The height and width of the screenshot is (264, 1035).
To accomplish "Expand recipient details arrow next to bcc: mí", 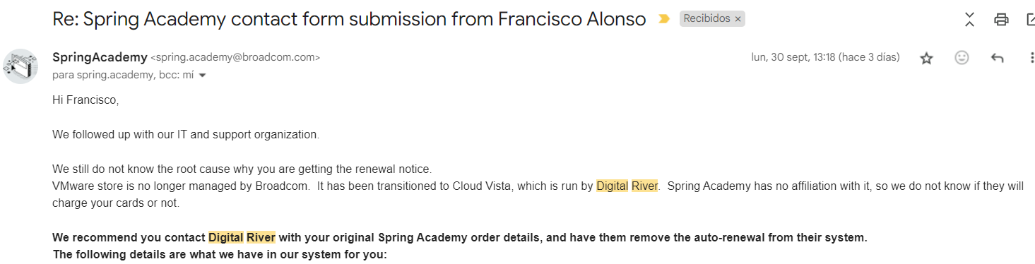I will [202, 75].
